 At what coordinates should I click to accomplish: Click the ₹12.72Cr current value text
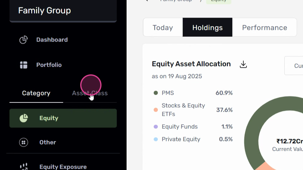coord(290,141)
